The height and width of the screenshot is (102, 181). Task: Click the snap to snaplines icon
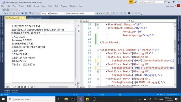point(28,87)
